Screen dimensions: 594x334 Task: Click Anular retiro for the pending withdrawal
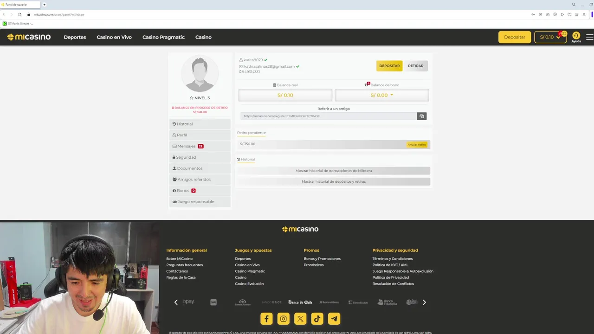[417, 145]
